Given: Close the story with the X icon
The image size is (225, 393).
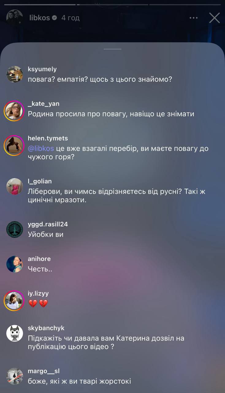Looking at the screenshot, I should (x=214, y=18).
